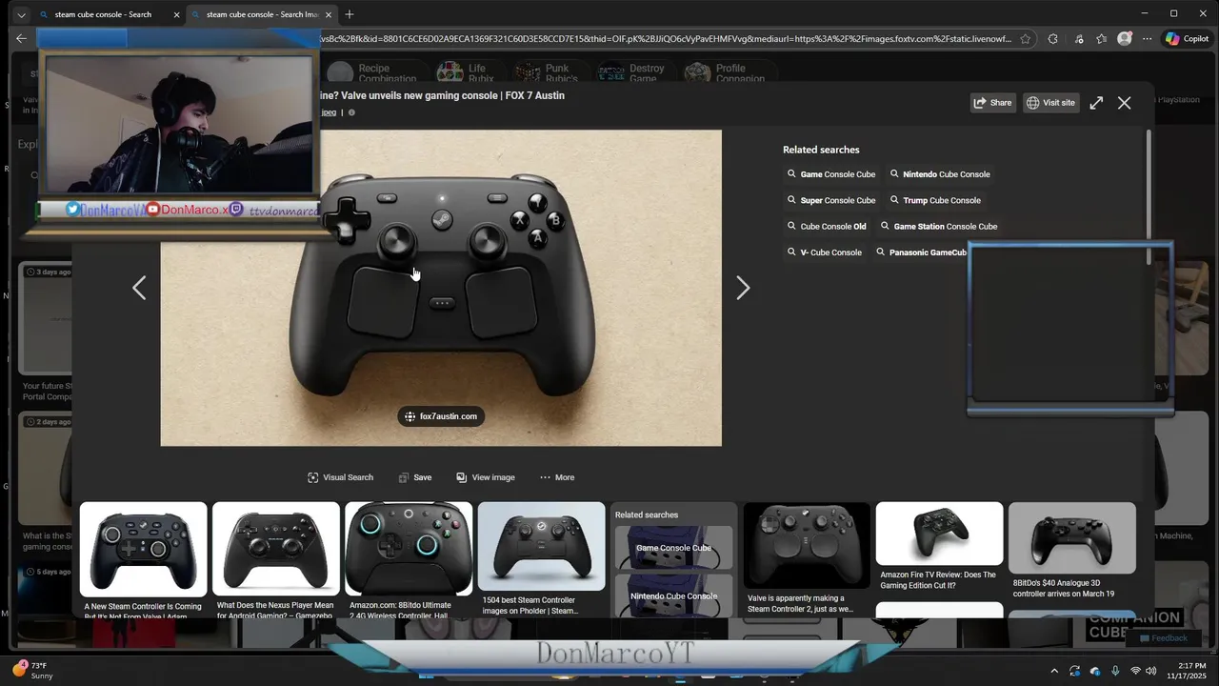Open Amazon 8Bitdo Ultimate controller thumbnail
The width and height of the screenshot is (1219, 686).
409,549
